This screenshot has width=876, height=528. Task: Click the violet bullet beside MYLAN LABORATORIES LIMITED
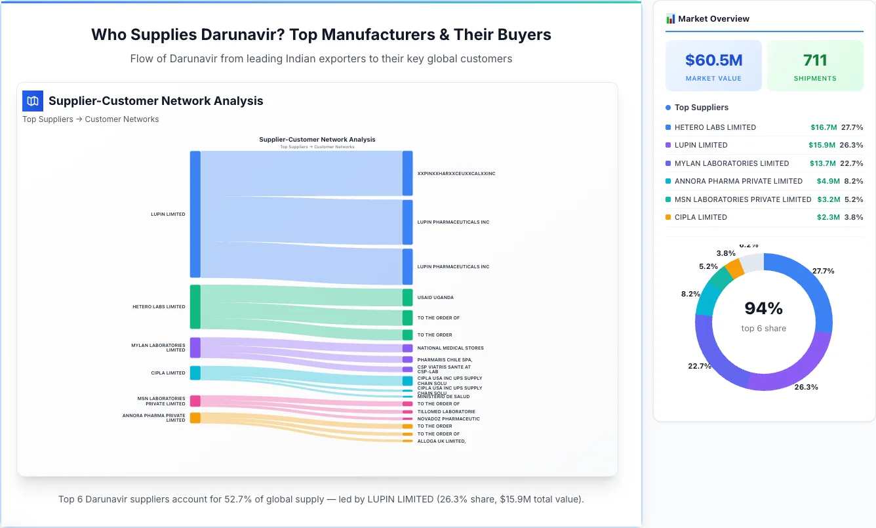tap(667, 163)
